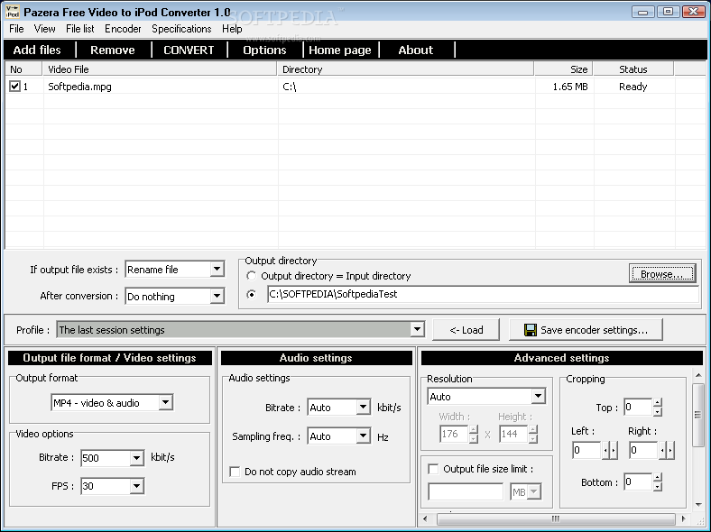Screen dimensions: 711x532
Task: Open Options from the toolbar
Action: coord(264,50)
